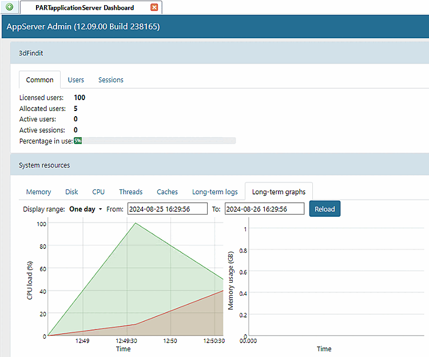Click the CPU load (%) axis label
This screenshot has height=357, width=429.
tap(30, 280)
